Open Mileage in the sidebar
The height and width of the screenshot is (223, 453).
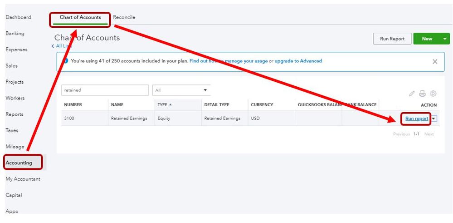coord(15,147)
